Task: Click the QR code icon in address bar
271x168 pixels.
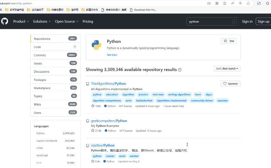Action: pyautogui.click(x=217, y=3)
